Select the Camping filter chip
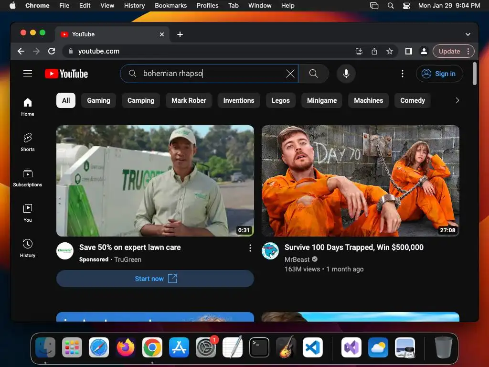 coord(141,100)
